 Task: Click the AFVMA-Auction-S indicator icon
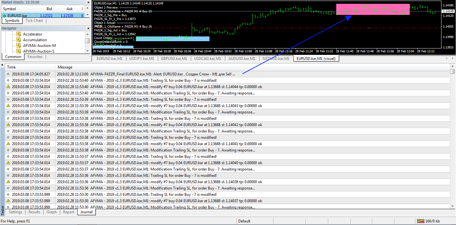pyautogui.click(x=19, y=51)
